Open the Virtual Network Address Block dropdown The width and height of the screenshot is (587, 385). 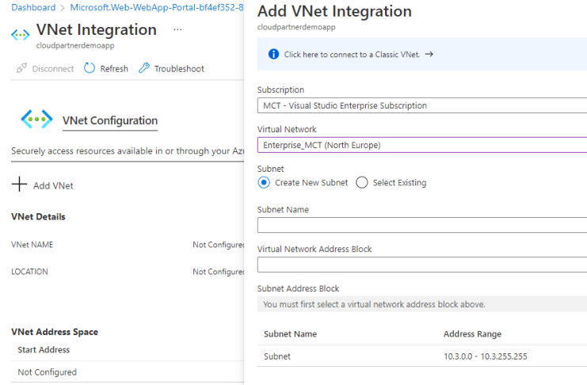pyautogui.click(x=421, y=265)
